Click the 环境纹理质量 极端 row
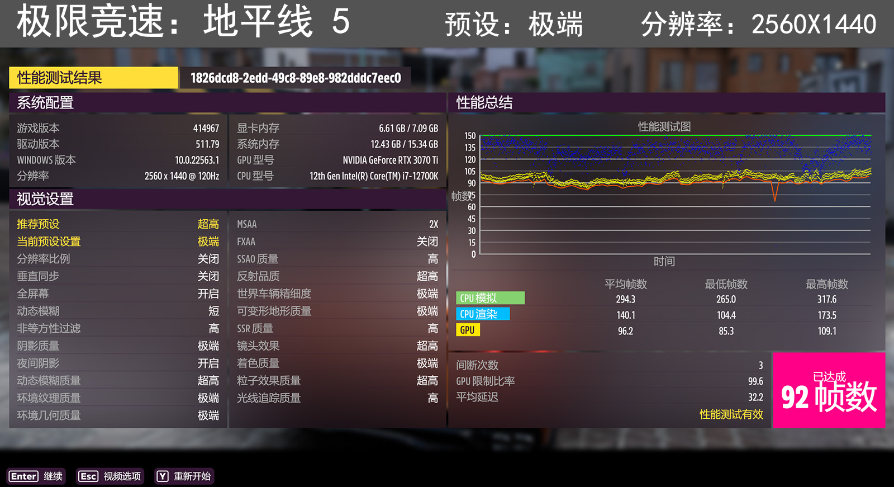 pyautogui.click(x=118, y=398)
